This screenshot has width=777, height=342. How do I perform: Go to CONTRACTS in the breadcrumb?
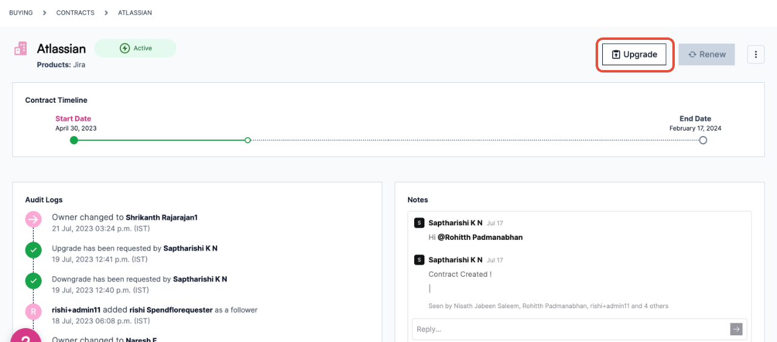point(76,13)
